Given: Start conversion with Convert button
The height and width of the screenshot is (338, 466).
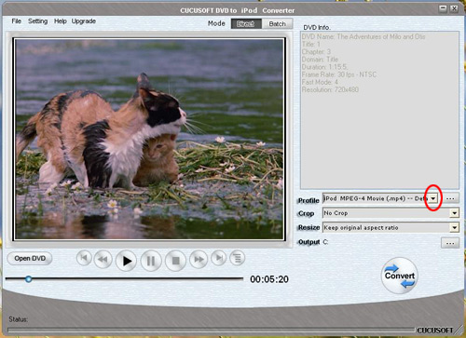Looking at the screenshot, I should point(400,276).
